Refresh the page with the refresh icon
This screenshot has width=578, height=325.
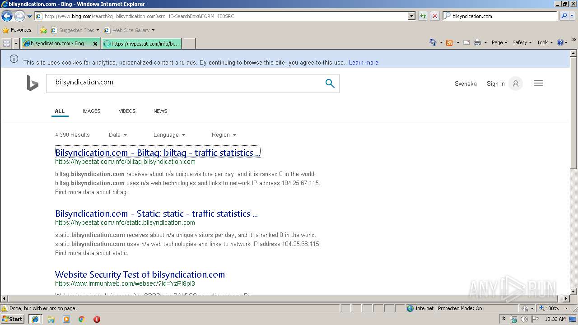click(x=423, y=16)
